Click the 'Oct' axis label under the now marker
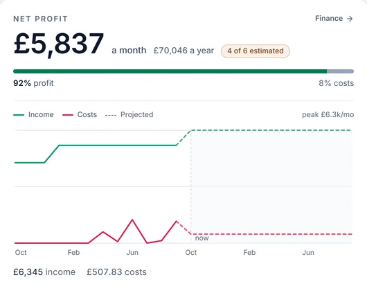367x284 pixels. 190,253
